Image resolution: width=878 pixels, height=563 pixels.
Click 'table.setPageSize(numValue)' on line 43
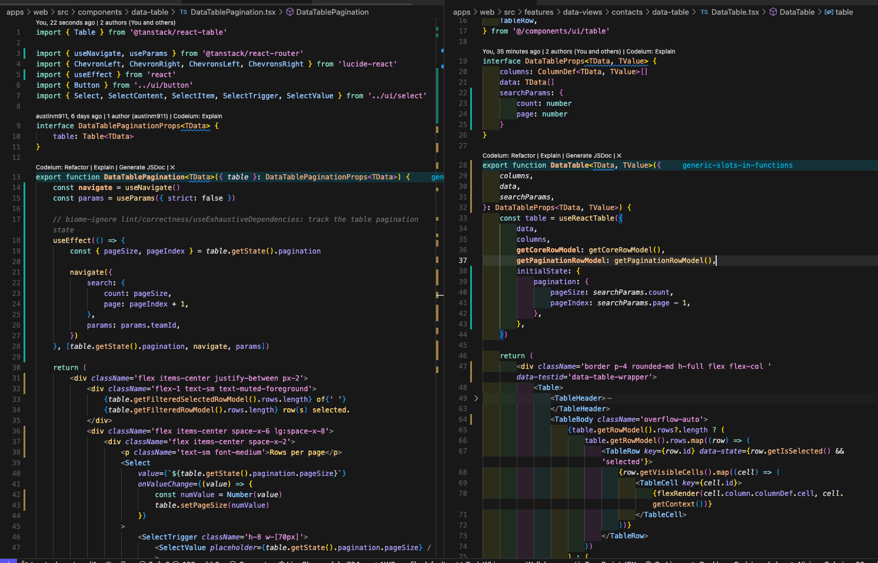[x=212, y=505]
